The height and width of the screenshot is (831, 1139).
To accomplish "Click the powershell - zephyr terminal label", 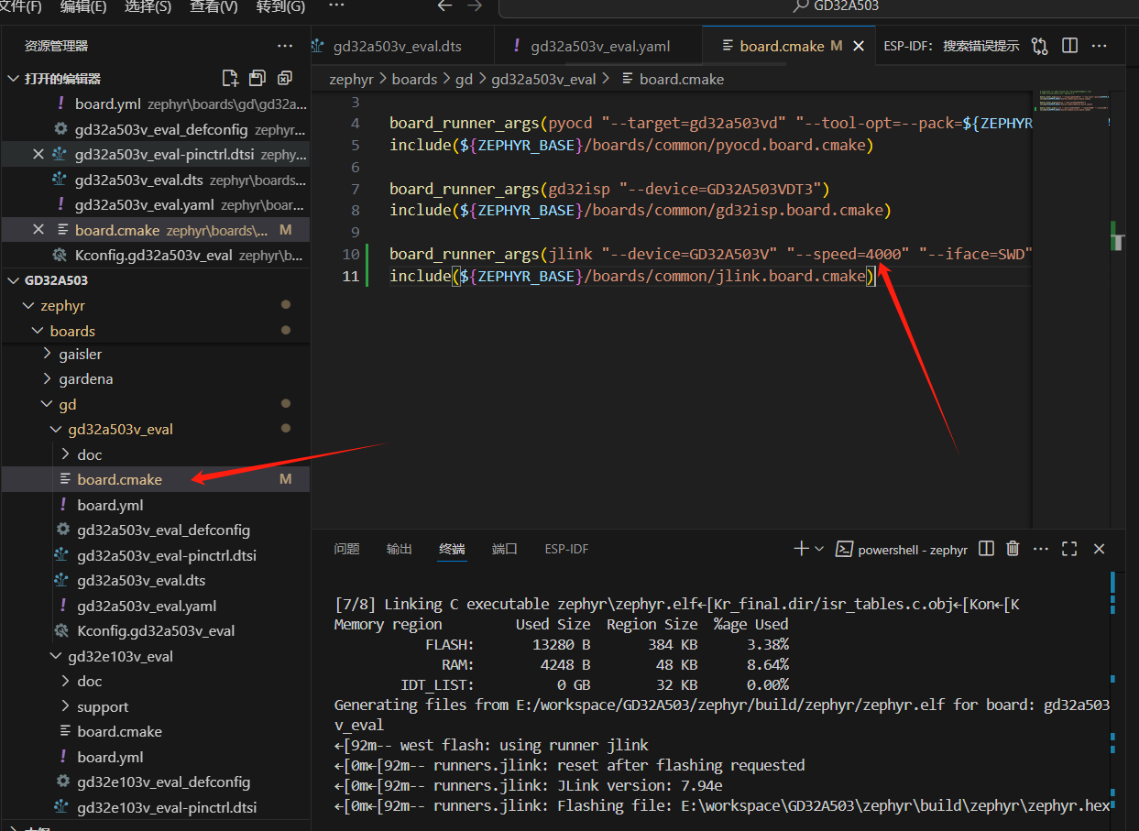I will (x=903, y=550).
